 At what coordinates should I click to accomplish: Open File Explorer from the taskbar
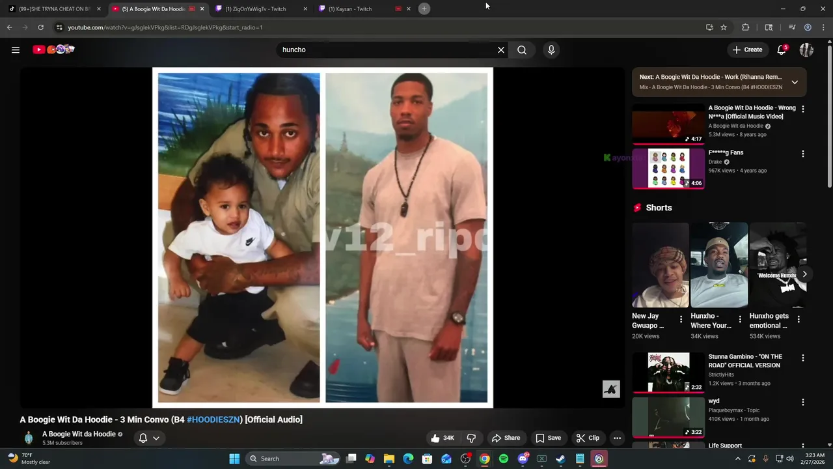pos(389,459)
